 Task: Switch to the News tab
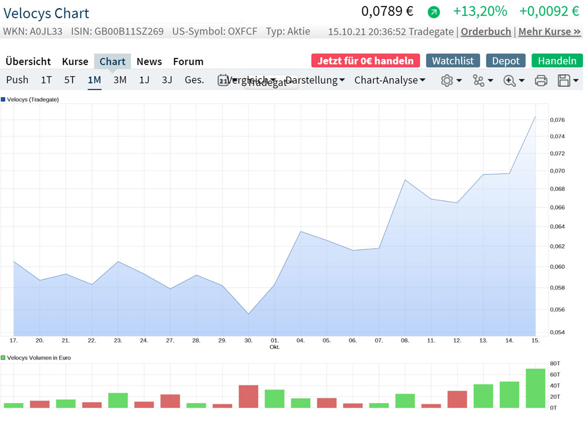point(149,61)
